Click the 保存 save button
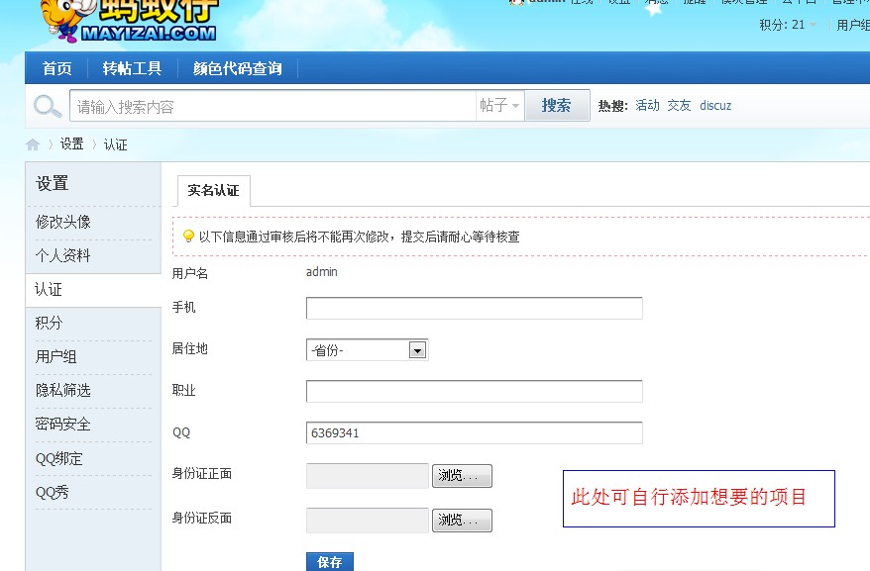The height and width of the screenshot is (571, 870). pos(330,561)
